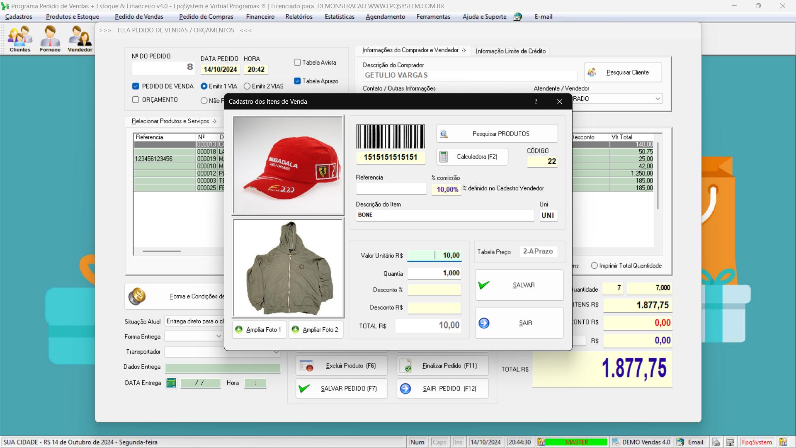Select the partially hidden Não radio button

(204, 101)
